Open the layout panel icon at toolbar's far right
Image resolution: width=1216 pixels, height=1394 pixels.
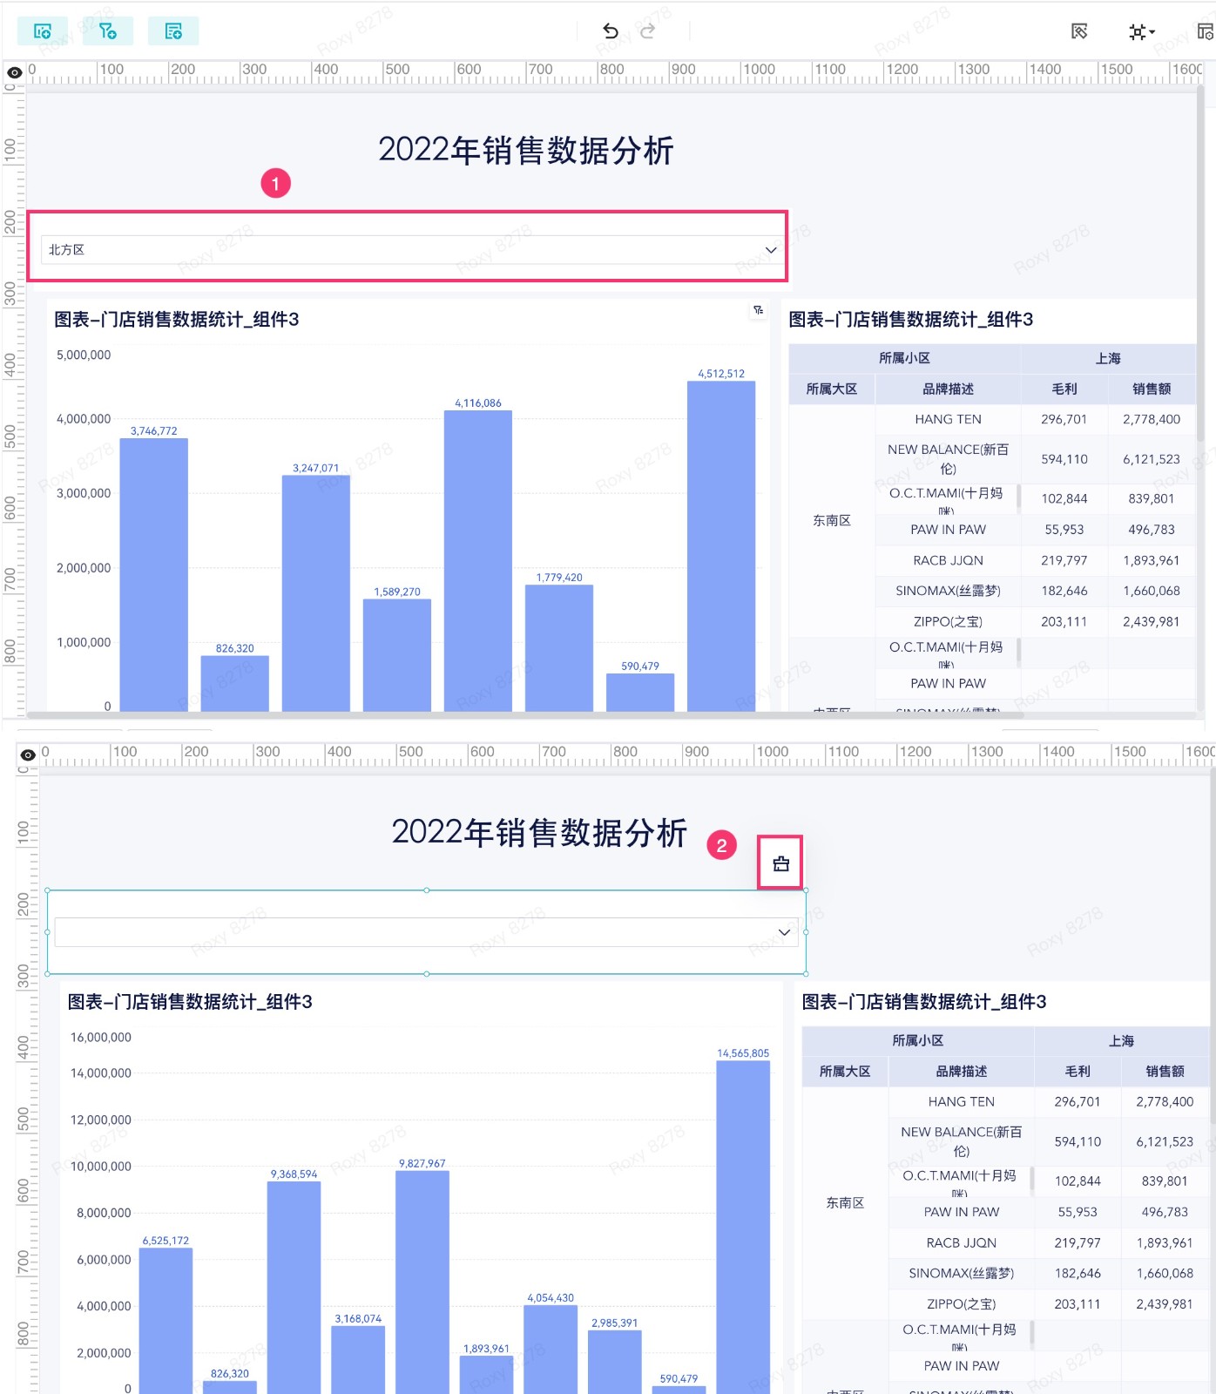1206,31
